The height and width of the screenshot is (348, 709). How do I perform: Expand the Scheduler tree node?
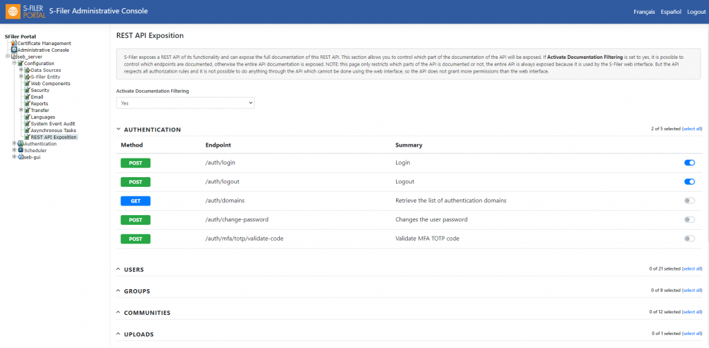14,151
